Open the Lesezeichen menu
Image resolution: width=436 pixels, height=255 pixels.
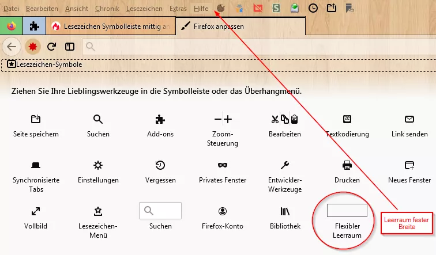point(144,9)
